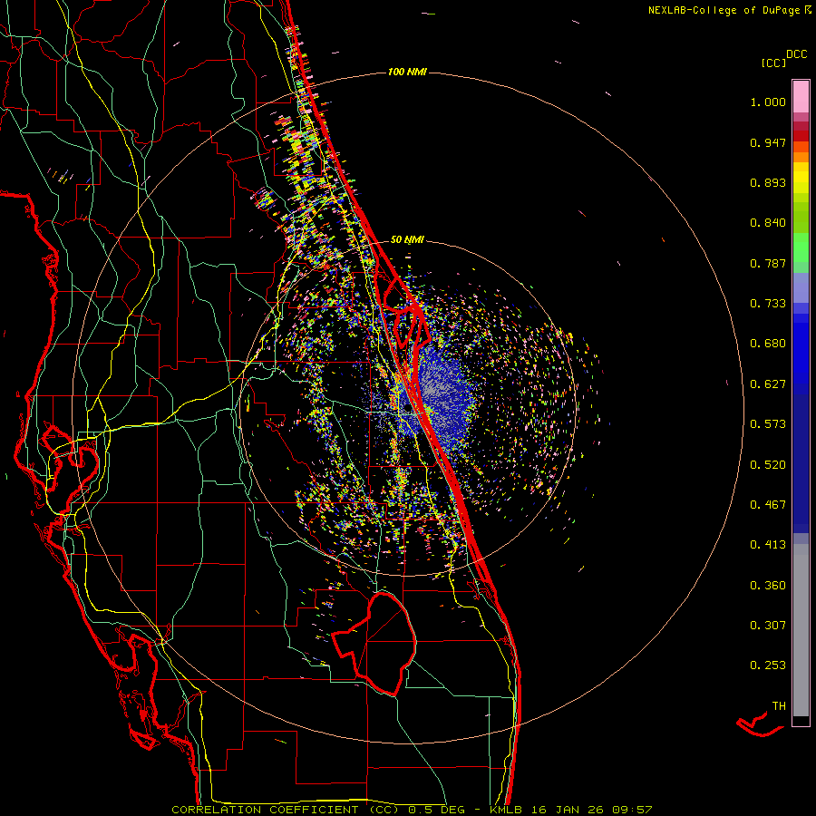Click the [CC] units label

click(773, 63)
